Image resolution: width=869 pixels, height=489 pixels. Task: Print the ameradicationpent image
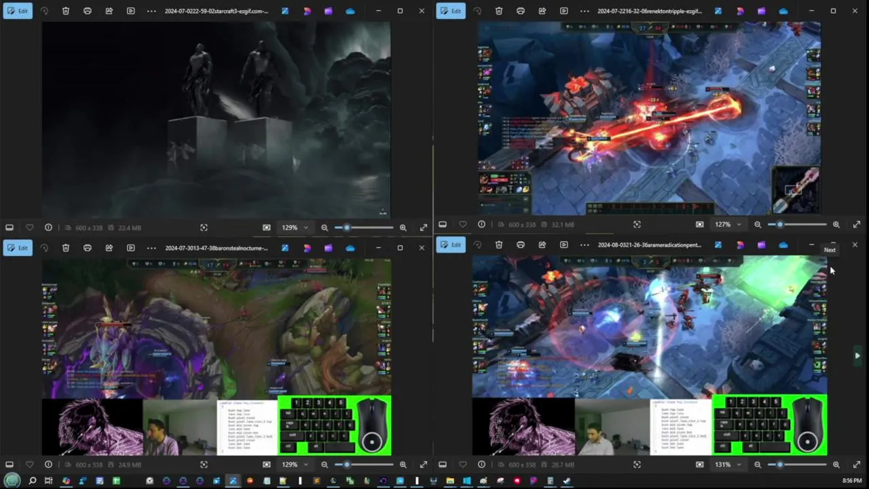521,244
